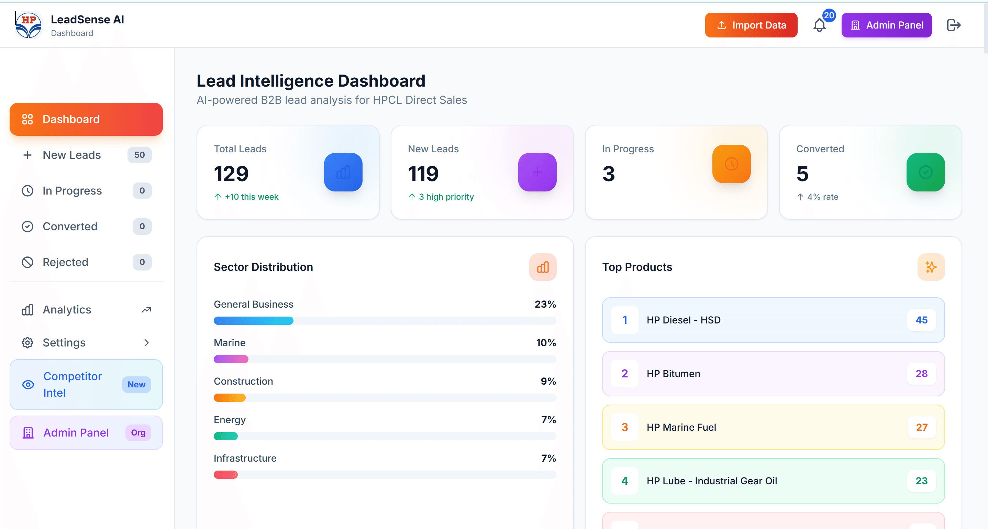Click the upload icon on Import Data
The image size is (988, 529).
[721, 25]
